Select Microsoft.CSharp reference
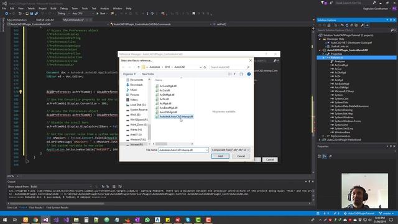This screenshot has height=224, width=398. [344, 91]
